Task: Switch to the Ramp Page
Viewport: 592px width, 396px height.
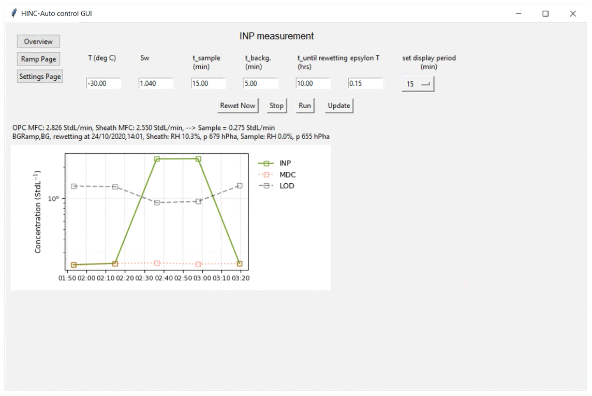Action: [x=38, y=59]
